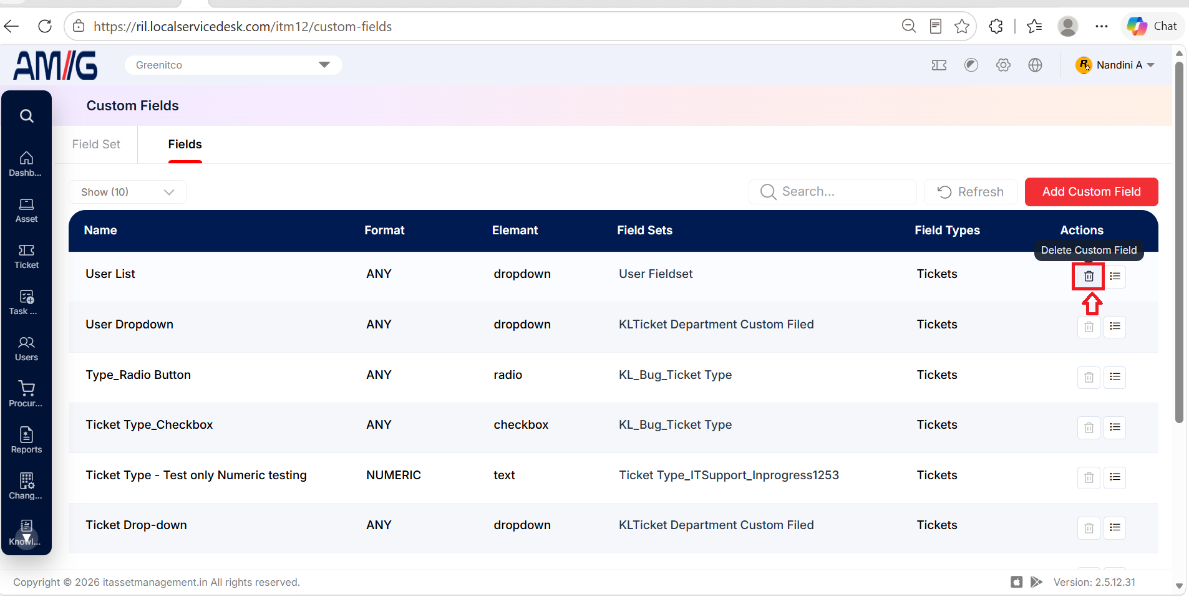Click the globe language icon in header
Screen dimensions: 1189x597
(x=1035, y=65)
